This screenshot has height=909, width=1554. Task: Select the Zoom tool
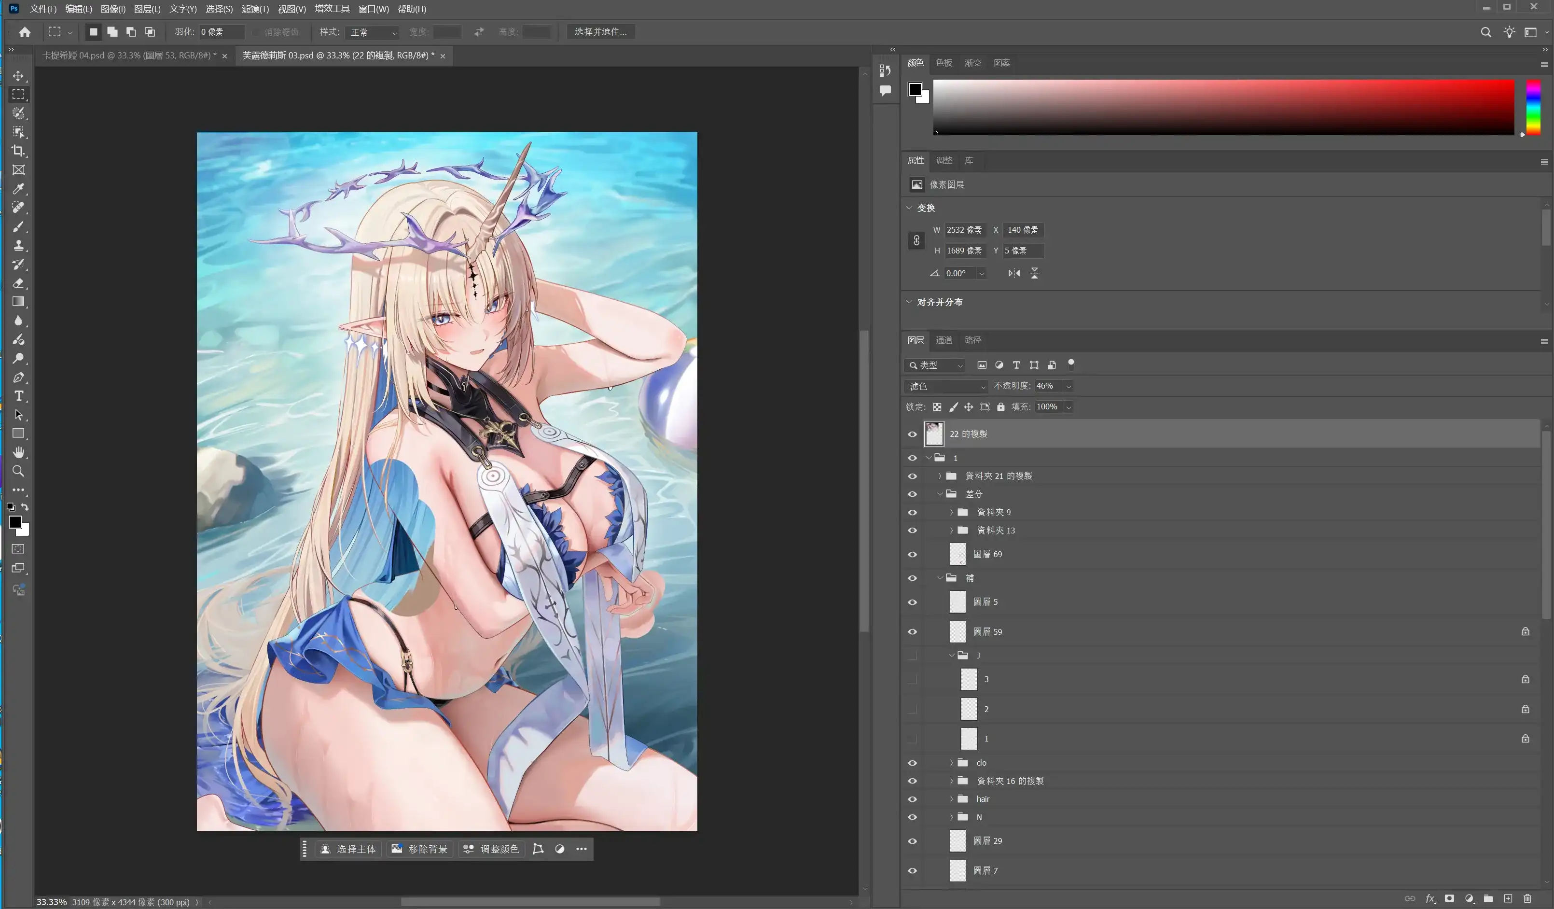(x=18, y=471)
